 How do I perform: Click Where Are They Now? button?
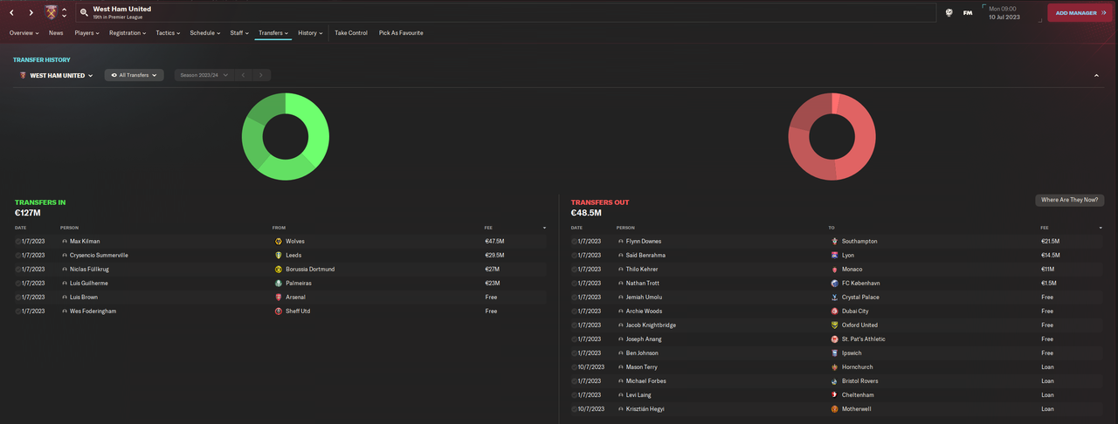[x=1070, y=200]
